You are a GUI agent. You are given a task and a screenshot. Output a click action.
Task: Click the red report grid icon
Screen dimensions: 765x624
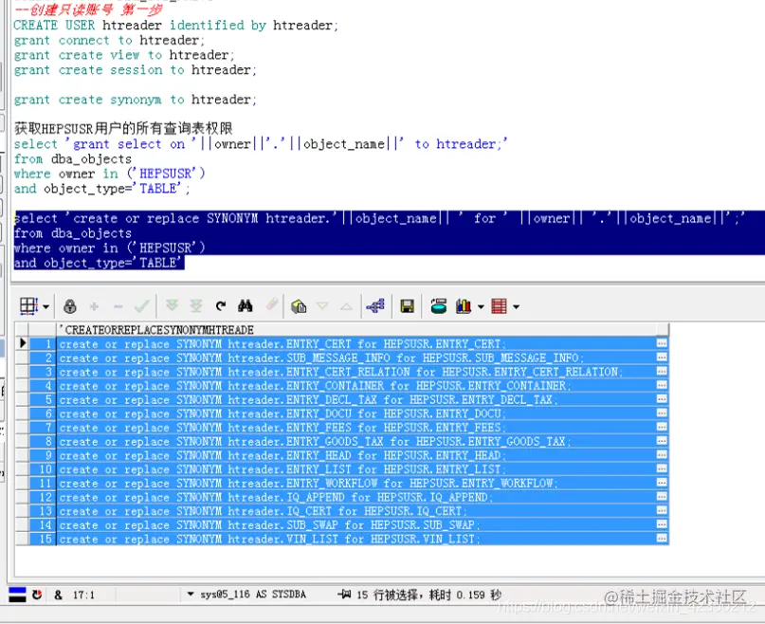tap(500, 306)
